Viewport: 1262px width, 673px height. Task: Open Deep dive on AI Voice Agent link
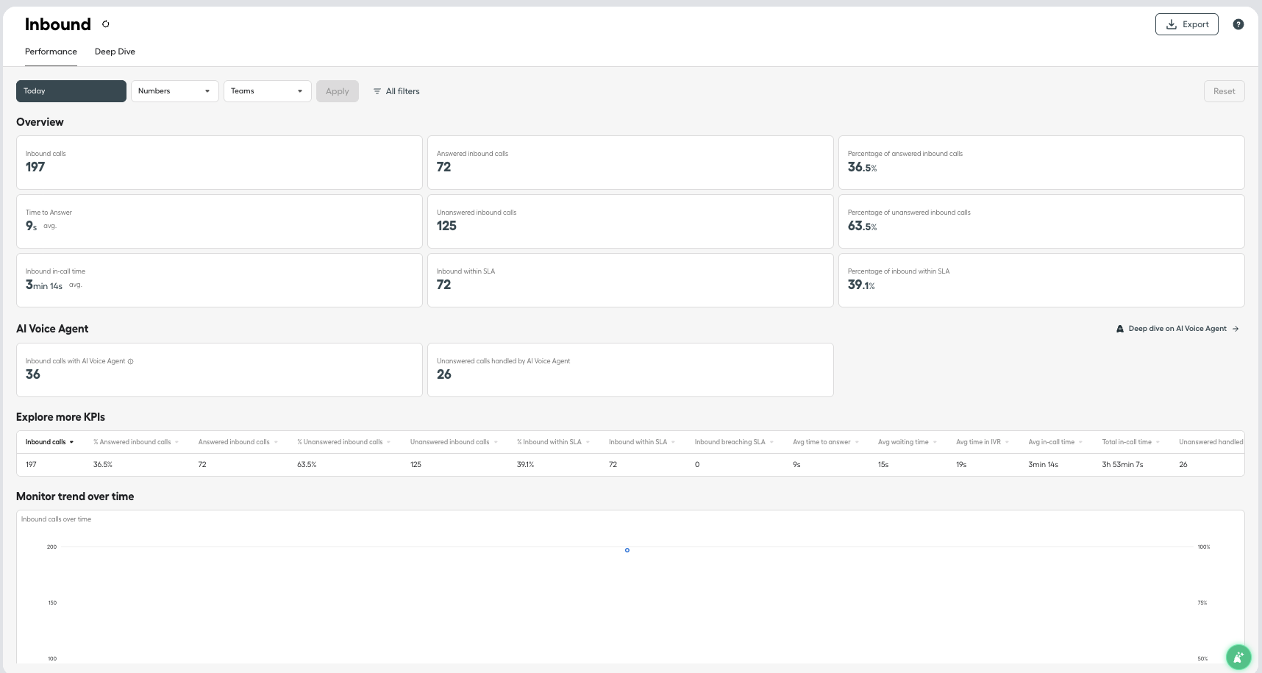coord(1178,329)
